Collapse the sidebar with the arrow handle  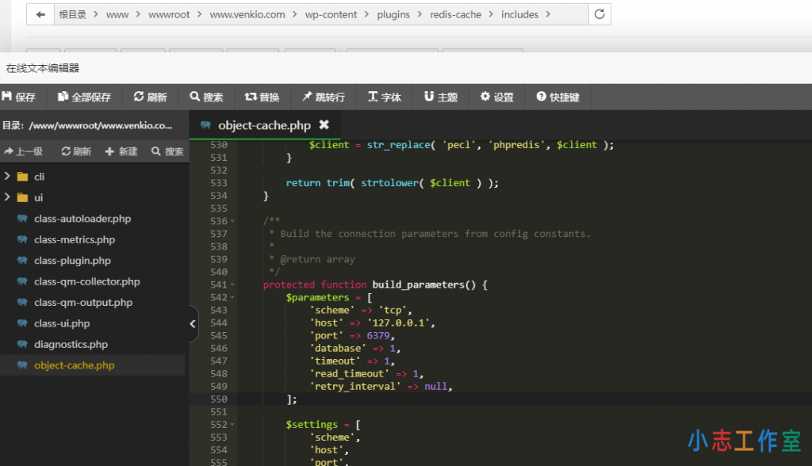(x=193, y=323)
